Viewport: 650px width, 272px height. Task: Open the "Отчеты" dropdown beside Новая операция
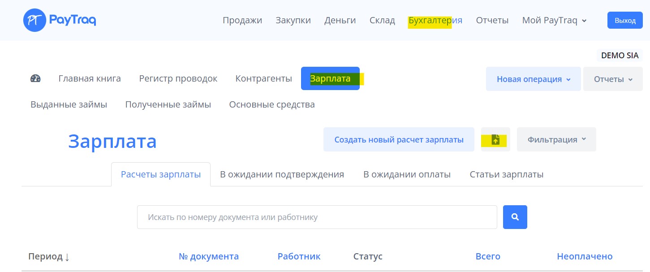pos(613,78)
